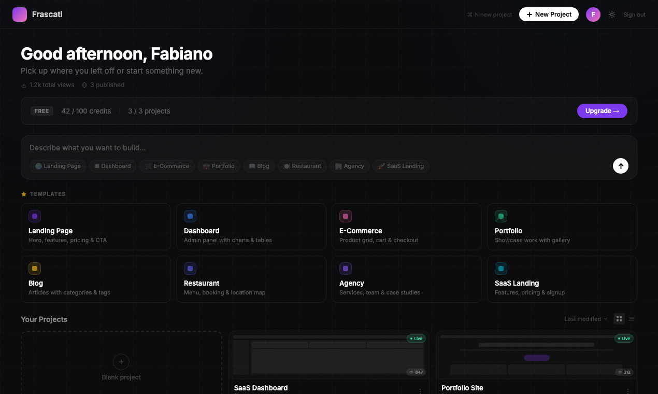Pick the Dashboard suggestion chip

click(113, 166)
